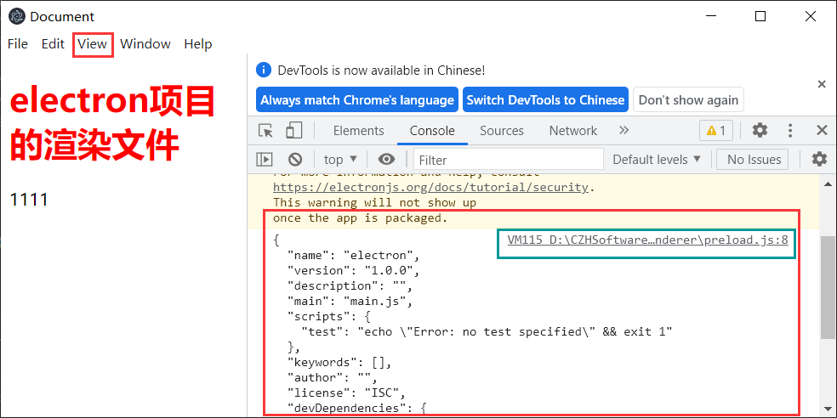Image resolution: width=837 pixels, height=418 pixels.
Task: Clear the console with the ban icon
Action: (295, 159)
